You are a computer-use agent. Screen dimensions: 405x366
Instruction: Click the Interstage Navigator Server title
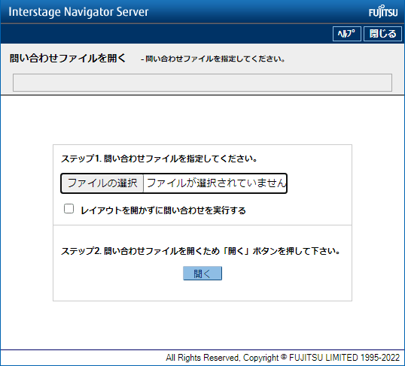tap(78, 12)
